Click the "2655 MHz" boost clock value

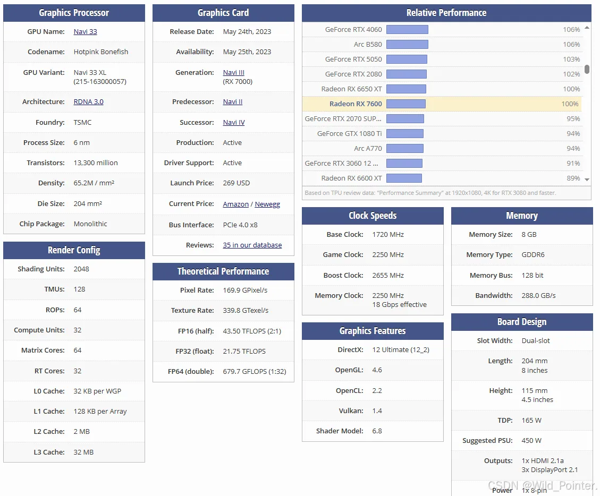pos(388,275)
